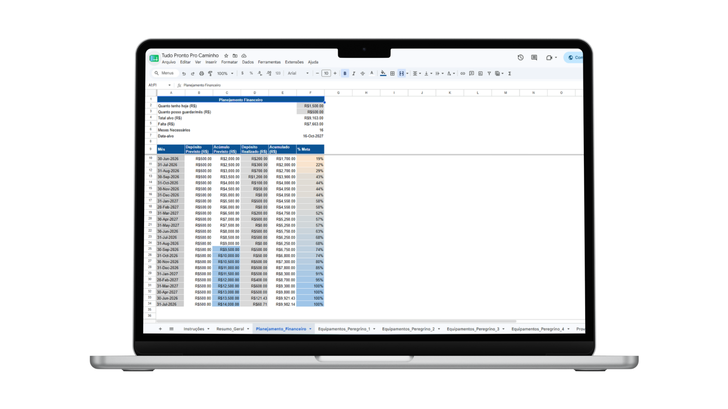Toggle italic formatting

[354, 73]
